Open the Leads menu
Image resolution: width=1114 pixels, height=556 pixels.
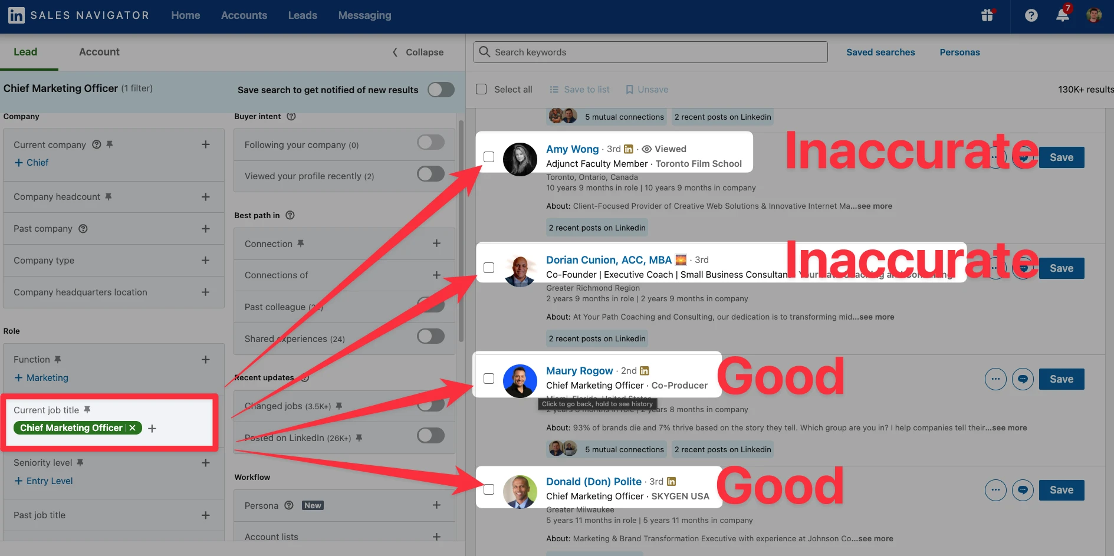pyautogui.click(x=303, y=15)
